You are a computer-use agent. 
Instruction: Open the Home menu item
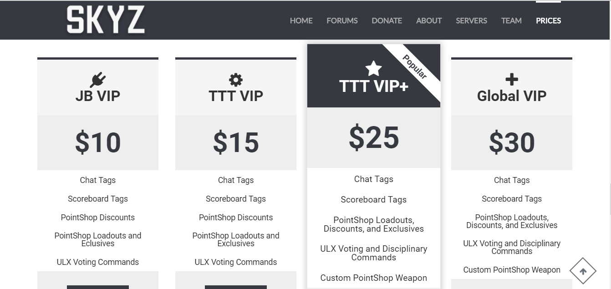point(301,20)
